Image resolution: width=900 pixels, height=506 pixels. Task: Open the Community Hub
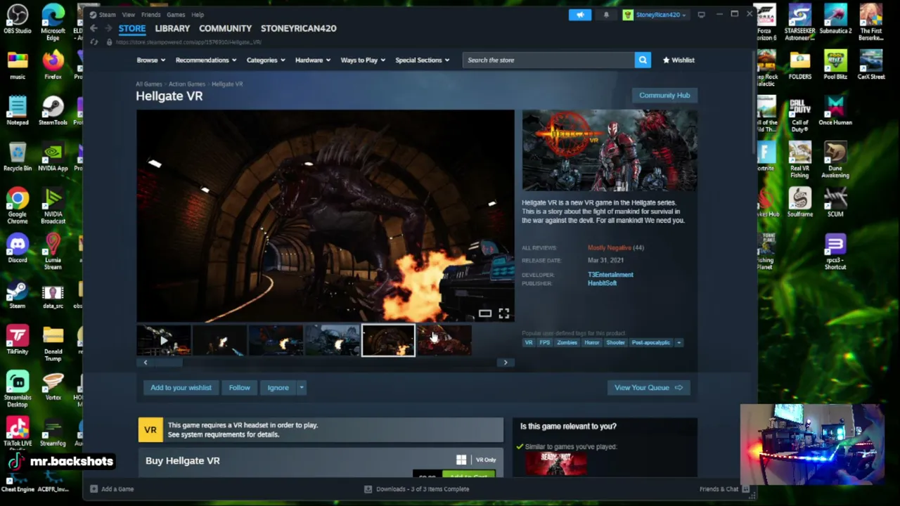tap(664, 96)
